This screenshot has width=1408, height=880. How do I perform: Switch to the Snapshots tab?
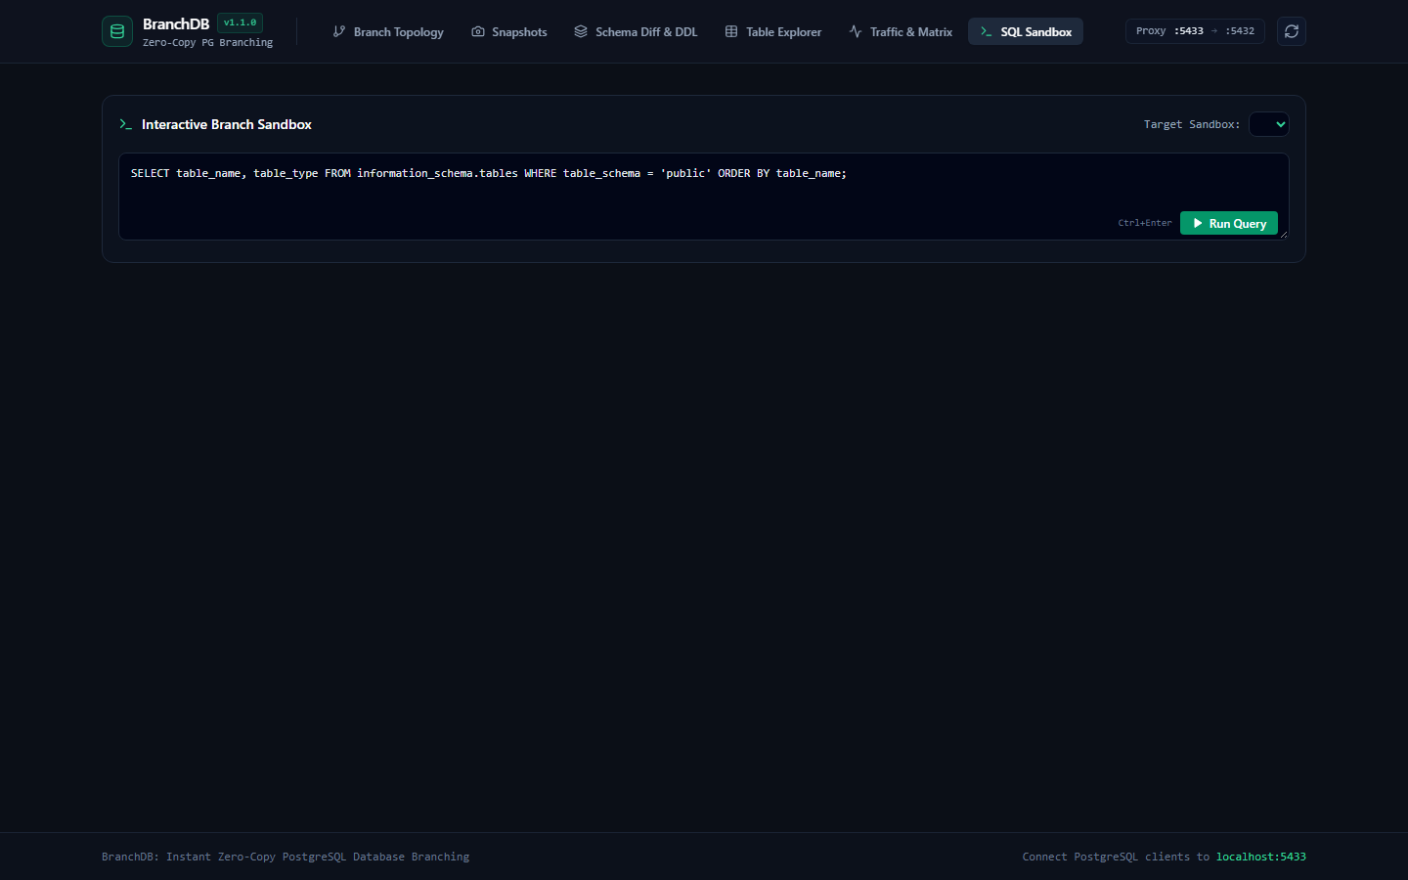(509, 31)
